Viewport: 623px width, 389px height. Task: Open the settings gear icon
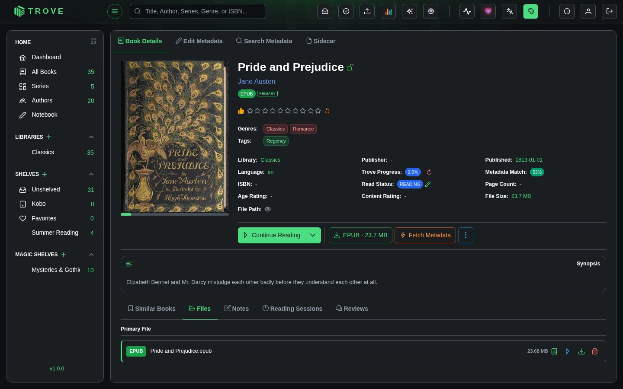(x=431, y=11)
